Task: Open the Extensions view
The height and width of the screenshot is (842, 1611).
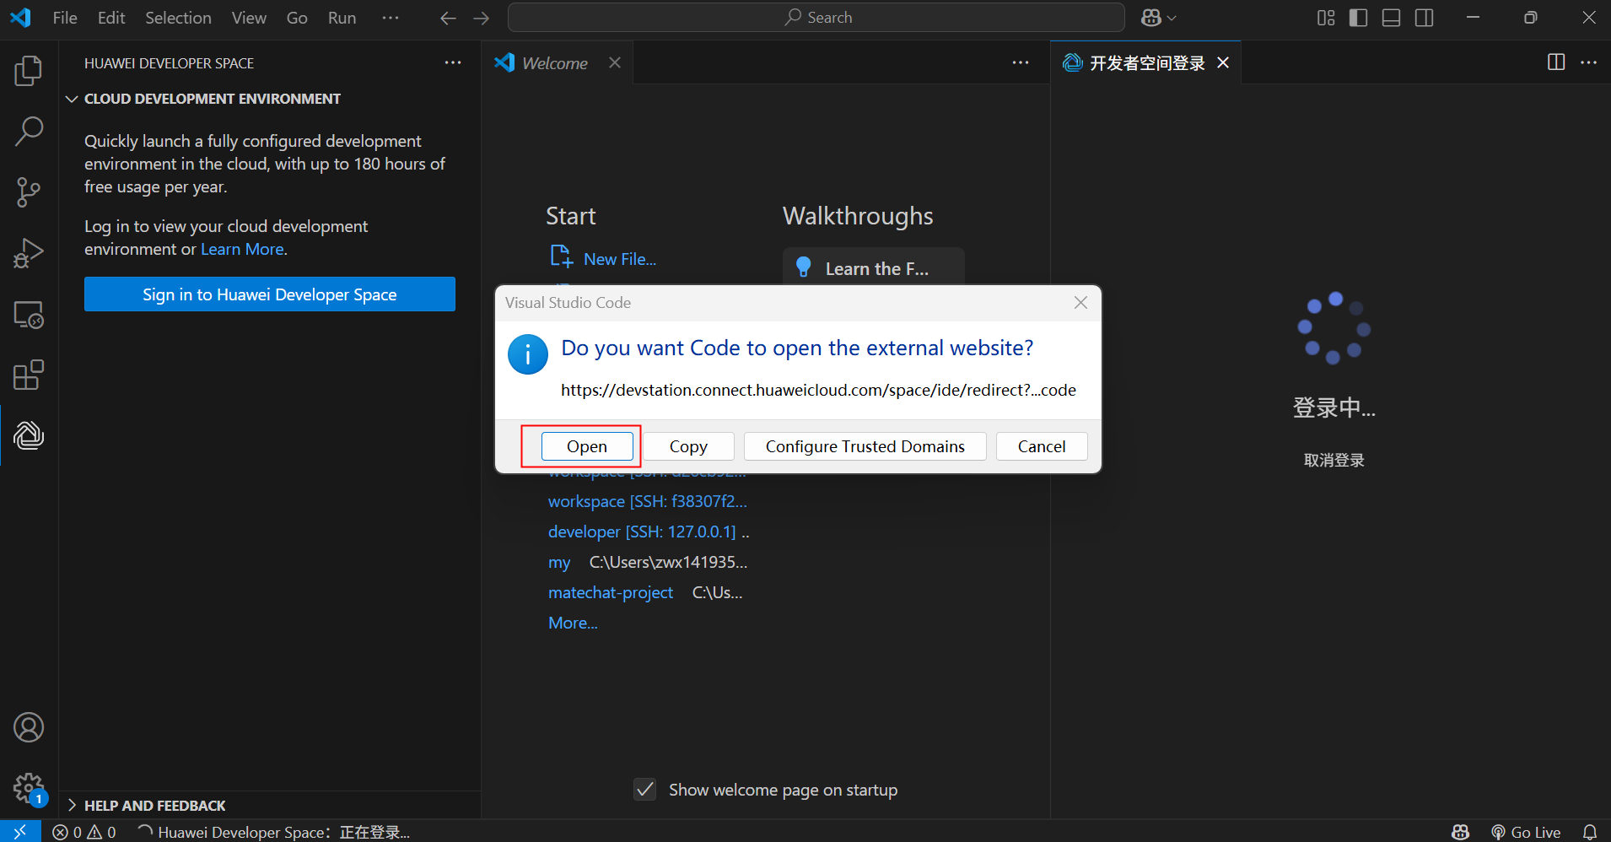Action: pos(29,375)
